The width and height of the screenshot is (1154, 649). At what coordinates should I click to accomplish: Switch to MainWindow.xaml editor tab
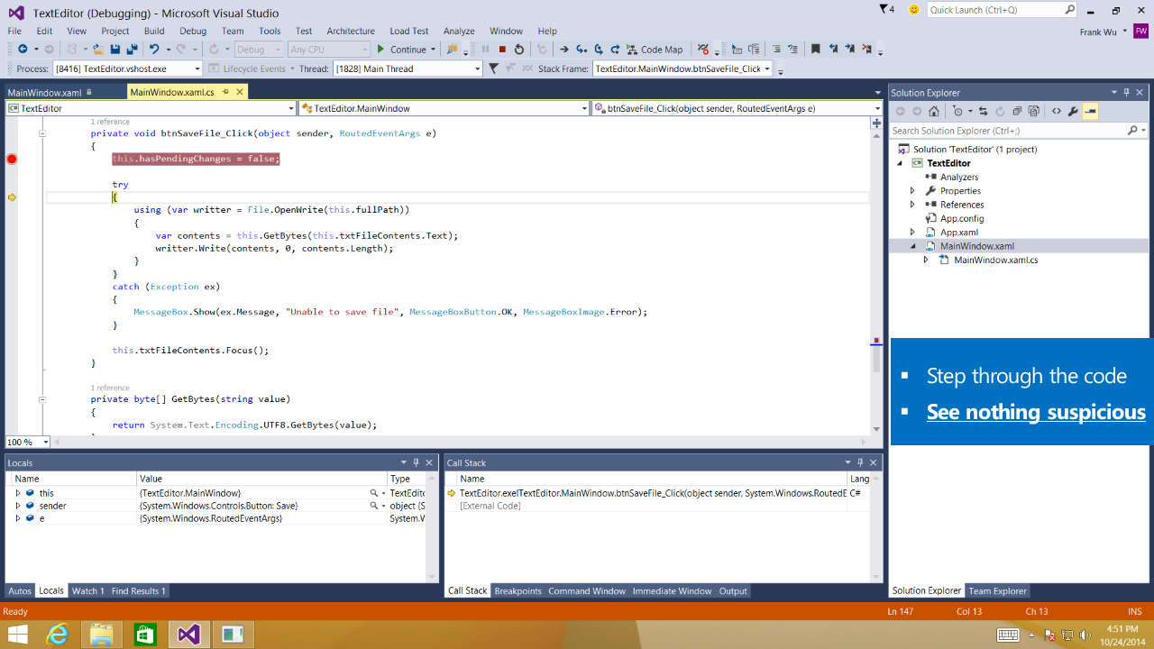(44, 92)
